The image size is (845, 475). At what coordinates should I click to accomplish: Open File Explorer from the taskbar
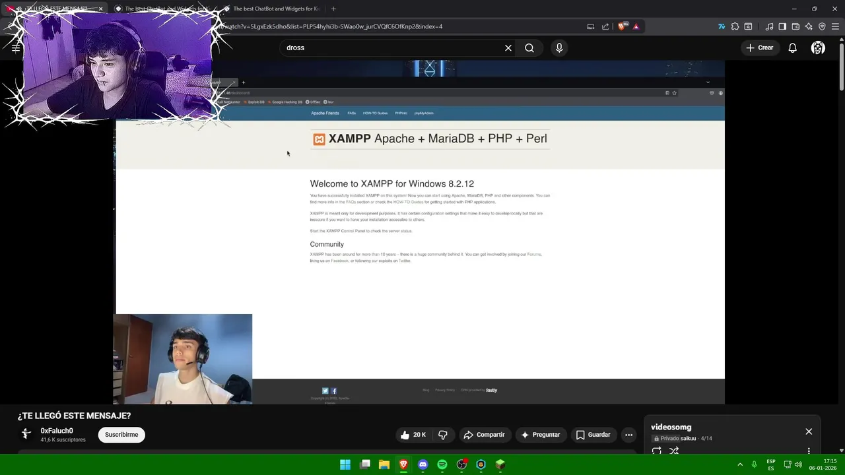coord(384,464)
